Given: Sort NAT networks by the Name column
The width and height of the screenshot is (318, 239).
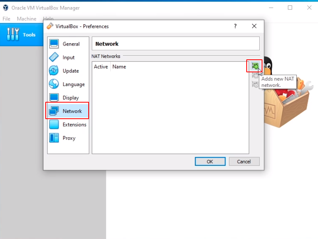Looking at the screenshot, I should pos(119,67).
